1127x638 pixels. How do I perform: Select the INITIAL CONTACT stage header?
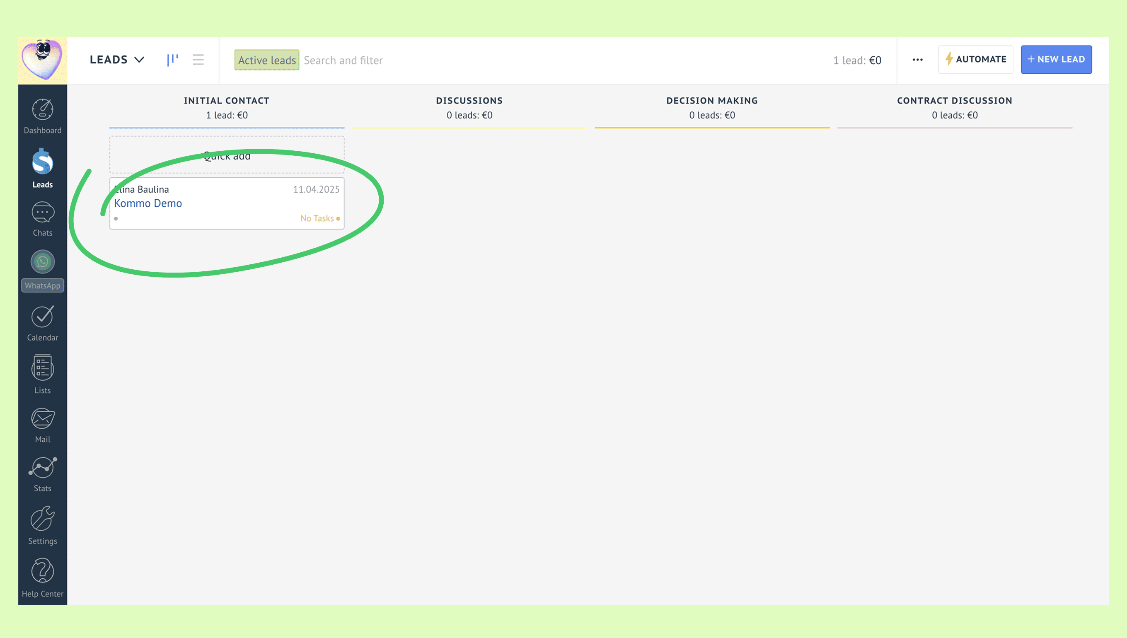pyautogui.click(x=227, y=101)
